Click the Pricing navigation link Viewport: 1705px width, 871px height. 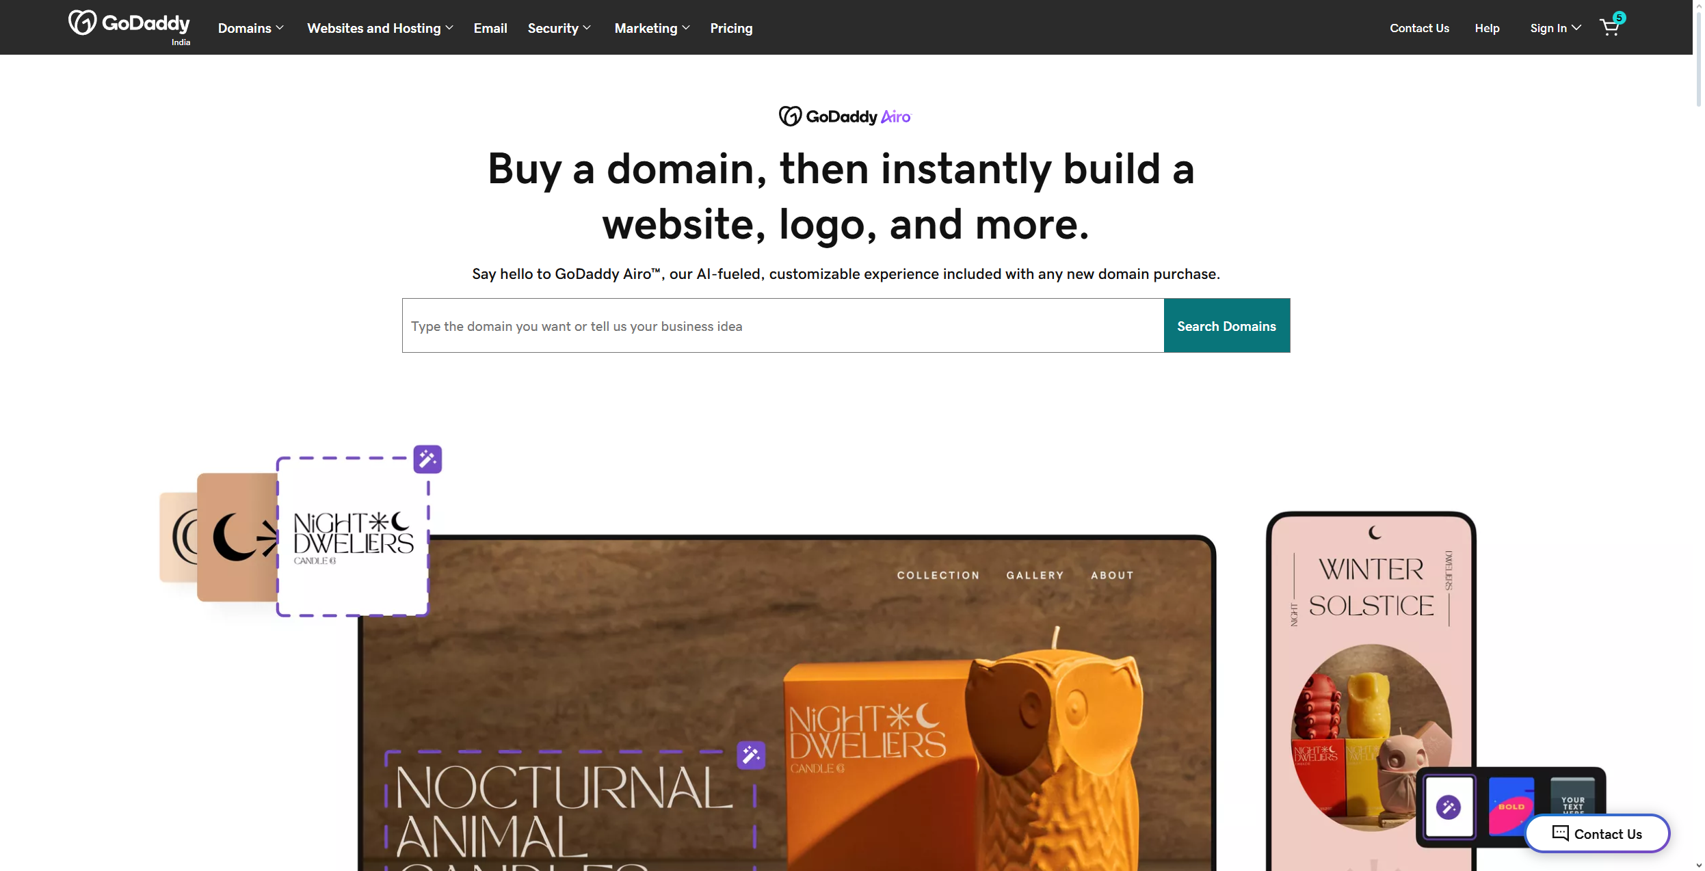731,27
